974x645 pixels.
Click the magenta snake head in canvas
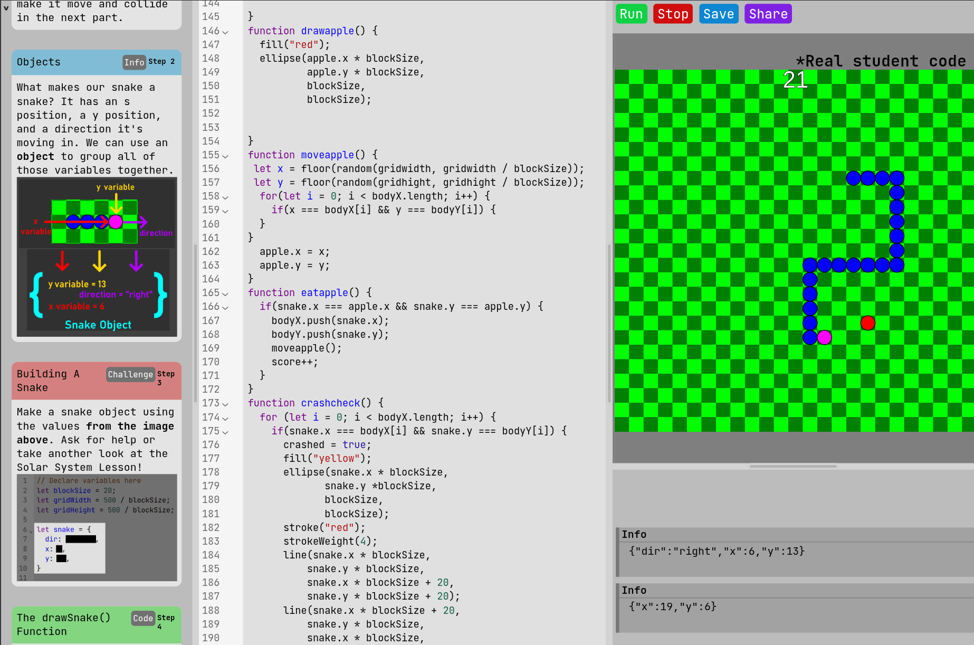pyautogui.click(x=824, y=337)
